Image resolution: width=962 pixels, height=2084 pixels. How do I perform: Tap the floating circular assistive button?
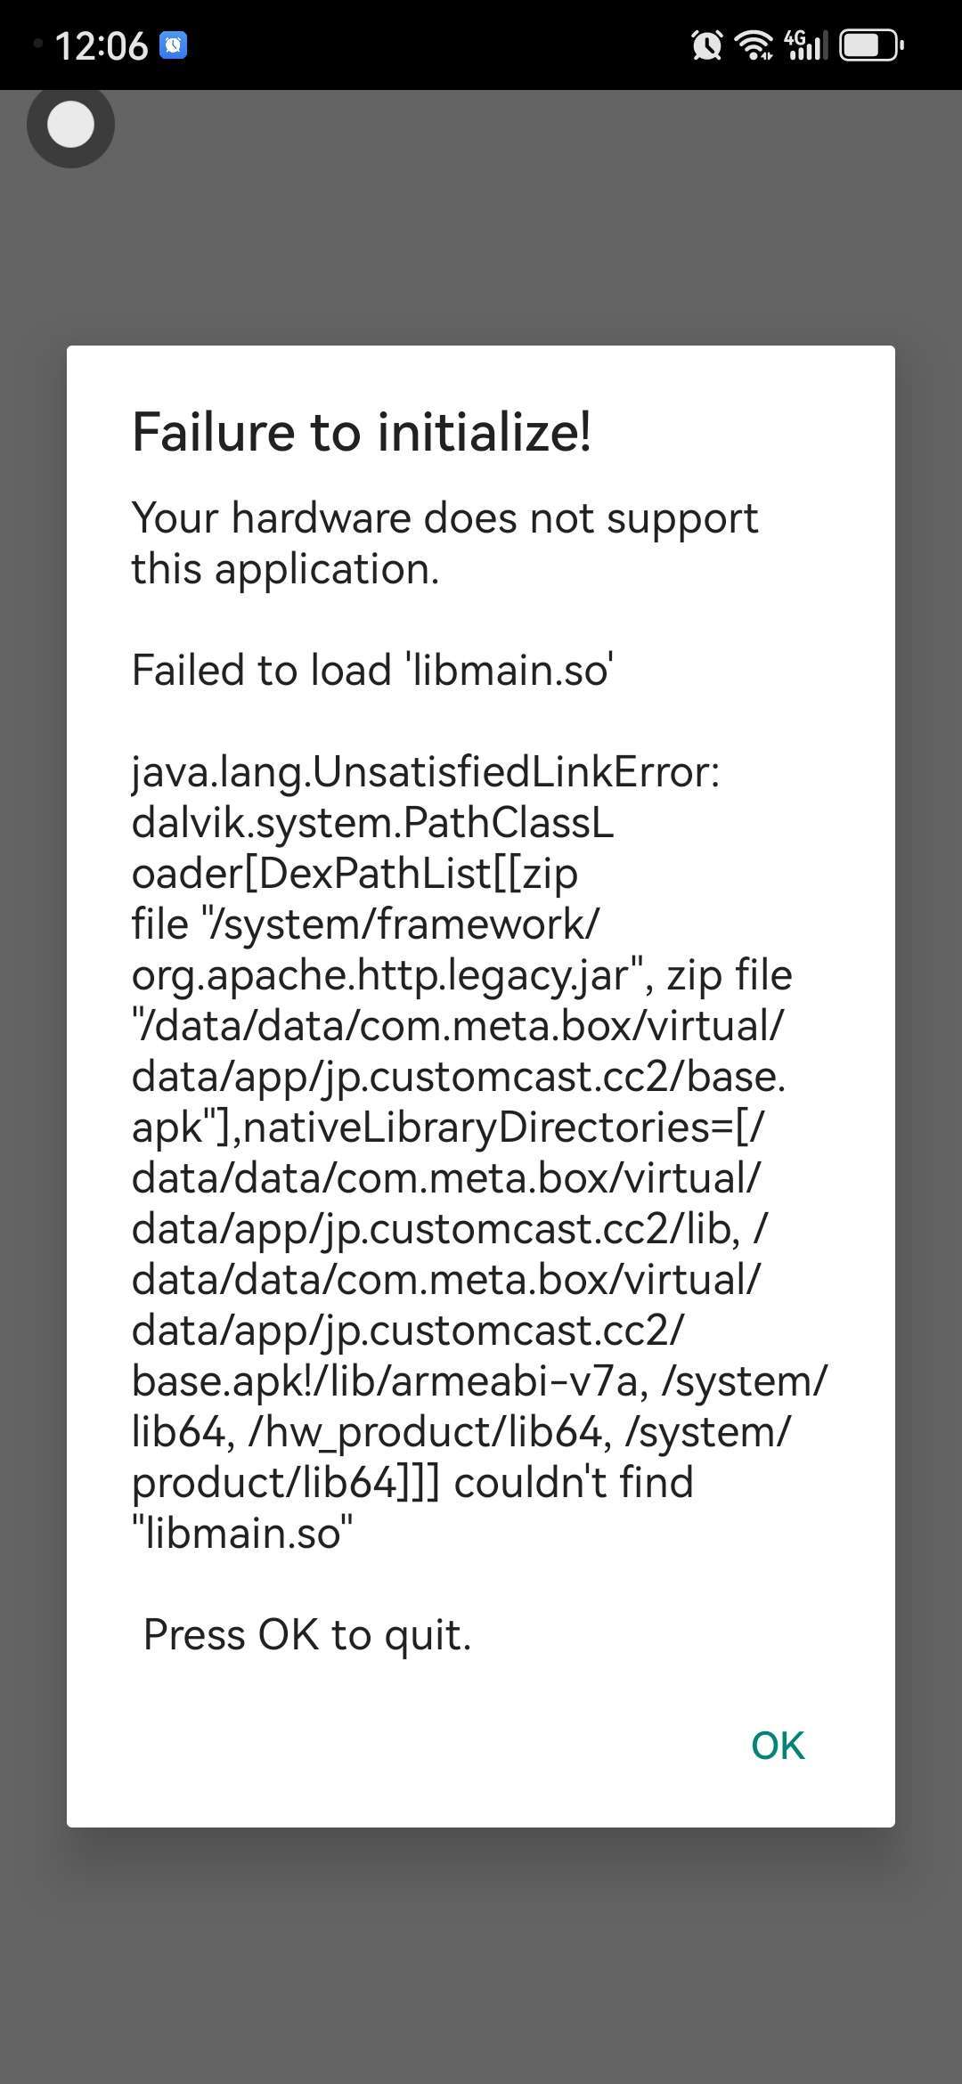tap(70, 125)
